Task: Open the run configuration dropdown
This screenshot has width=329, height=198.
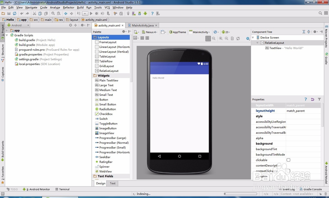Action: pyautogui.click(x=85, y=13)
